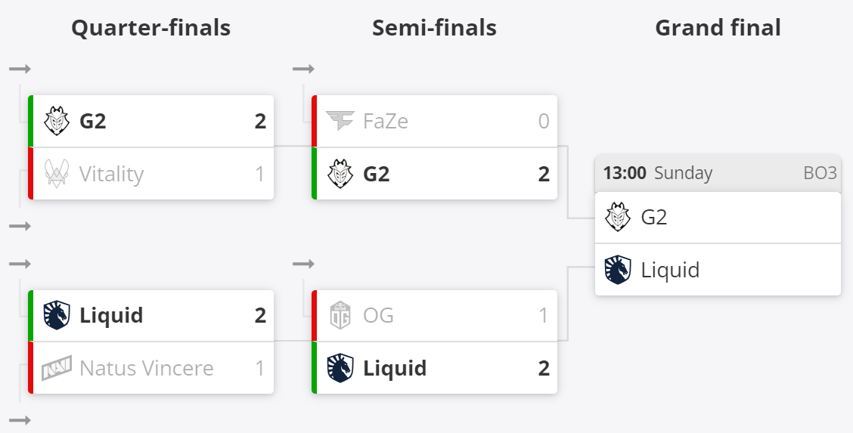
Task: Open the Vitality team link
Action: coord(111,174)
